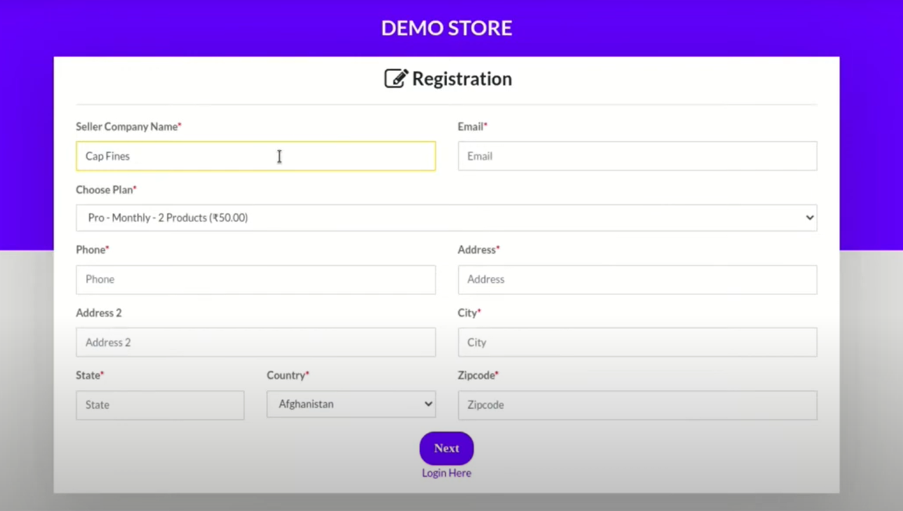Click the Seller Company Name label

pyautogui.click(x=128, y=127)
